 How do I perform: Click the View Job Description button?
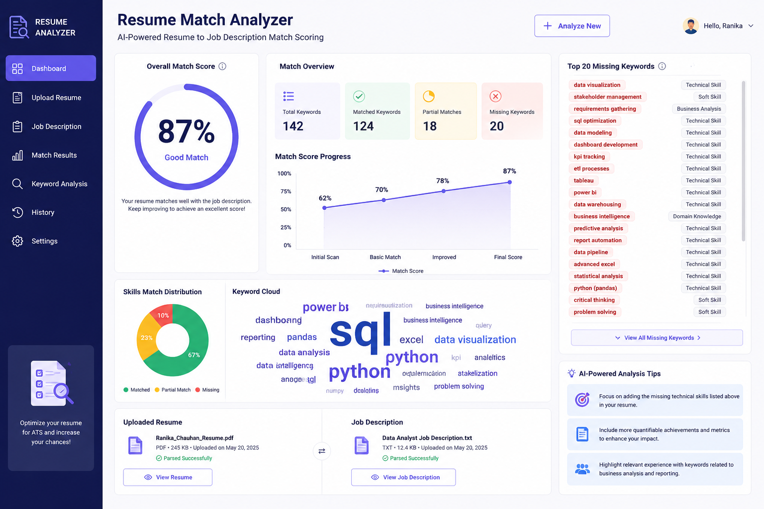click(x=403, y=477)
